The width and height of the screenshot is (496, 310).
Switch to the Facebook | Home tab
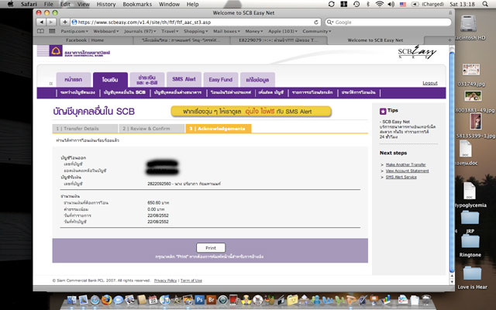click(x=84, y=40)
